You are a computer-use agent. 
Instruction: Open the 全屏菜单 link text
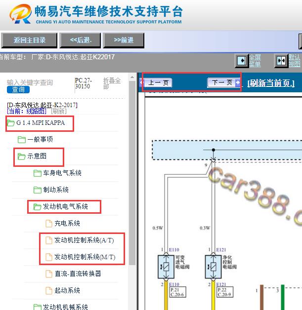(x=255, y=61)
